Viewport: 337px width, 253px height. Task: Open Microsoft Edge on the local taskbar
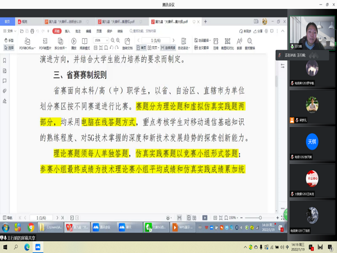27,247
